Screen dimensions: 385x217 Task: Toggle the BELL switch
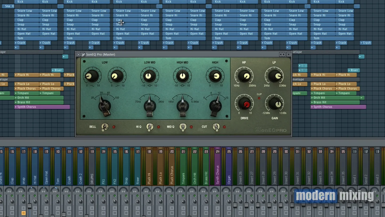pyautogui.click(x=105, y=127)
